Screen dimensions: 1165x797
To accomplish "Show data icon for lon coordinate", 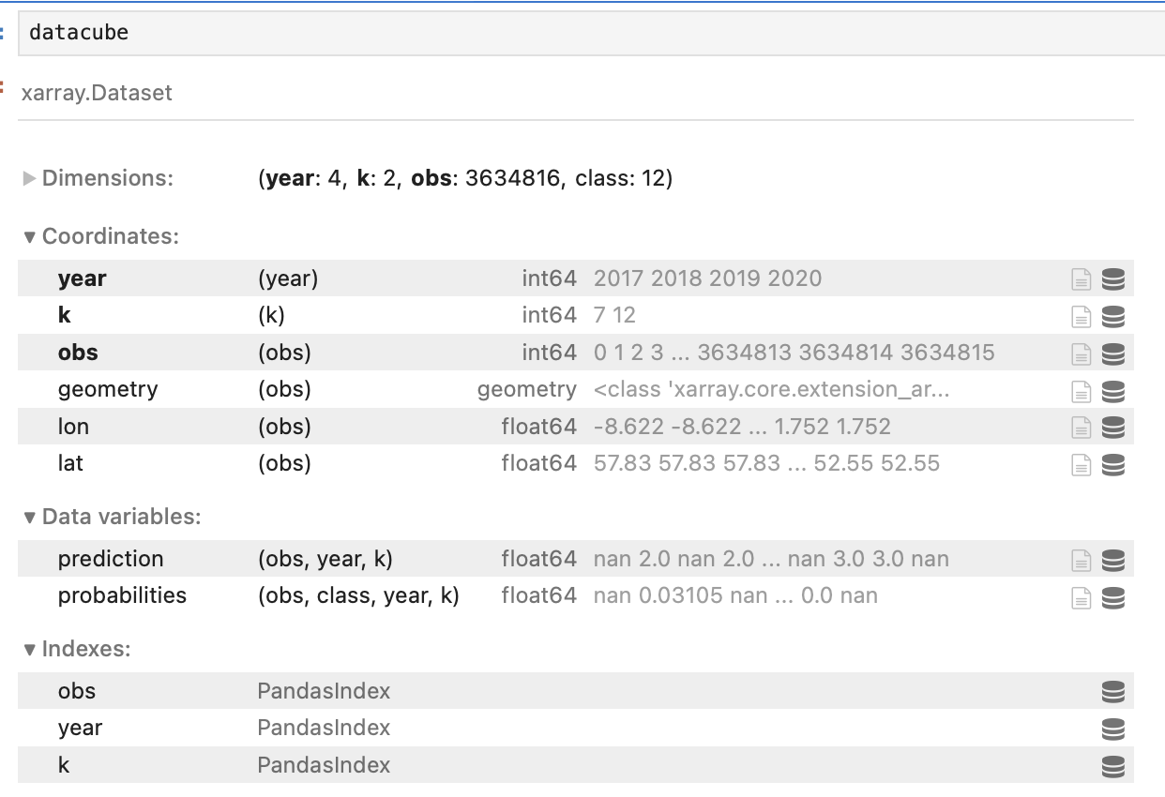I will pos(1112,428).
